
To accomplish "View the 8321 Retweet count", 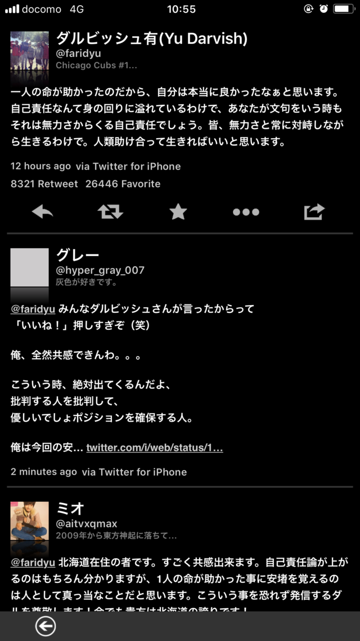I will [44, 184].
